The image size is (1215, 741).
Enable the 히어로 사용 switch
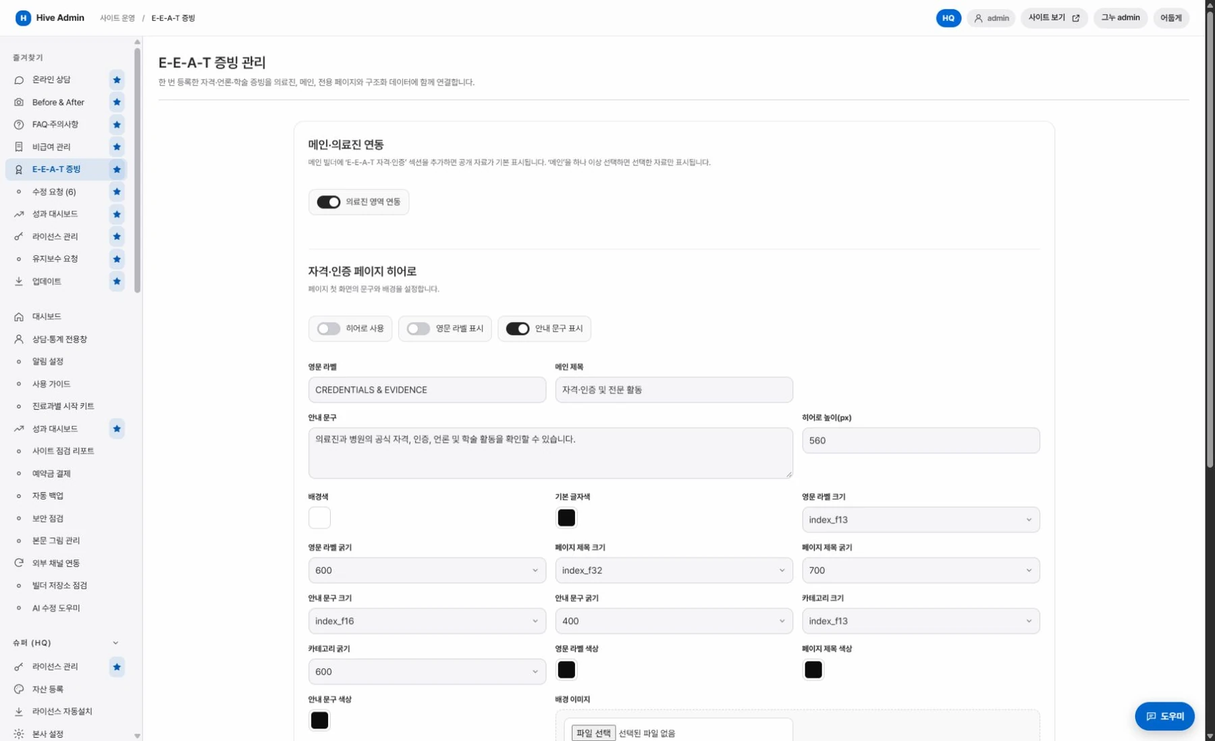(329, 329)
